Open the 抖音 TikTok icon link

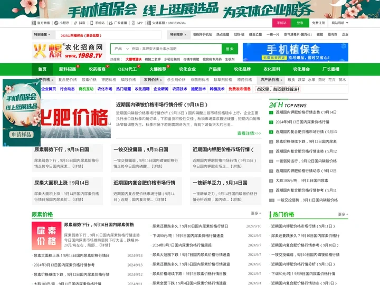click(x=75, y=23)
